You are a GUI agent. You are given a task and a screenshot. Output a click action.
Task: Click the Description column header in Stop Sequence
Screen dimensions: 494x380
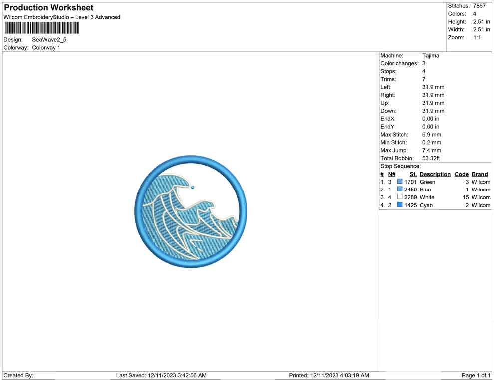pos(435,174)
